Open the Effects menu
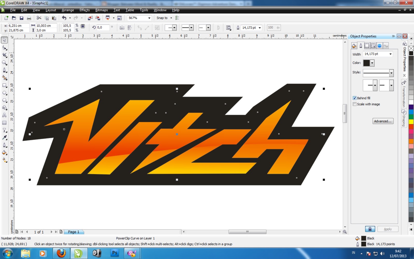Screen dimensions: 414x259 point(85,10)
